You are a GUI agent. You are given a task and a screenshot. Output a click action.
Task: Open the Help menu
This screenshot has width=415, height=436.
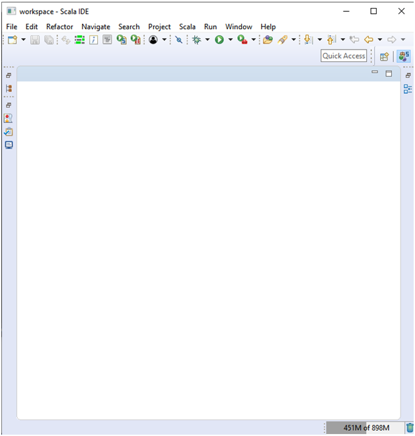[268, 26]
